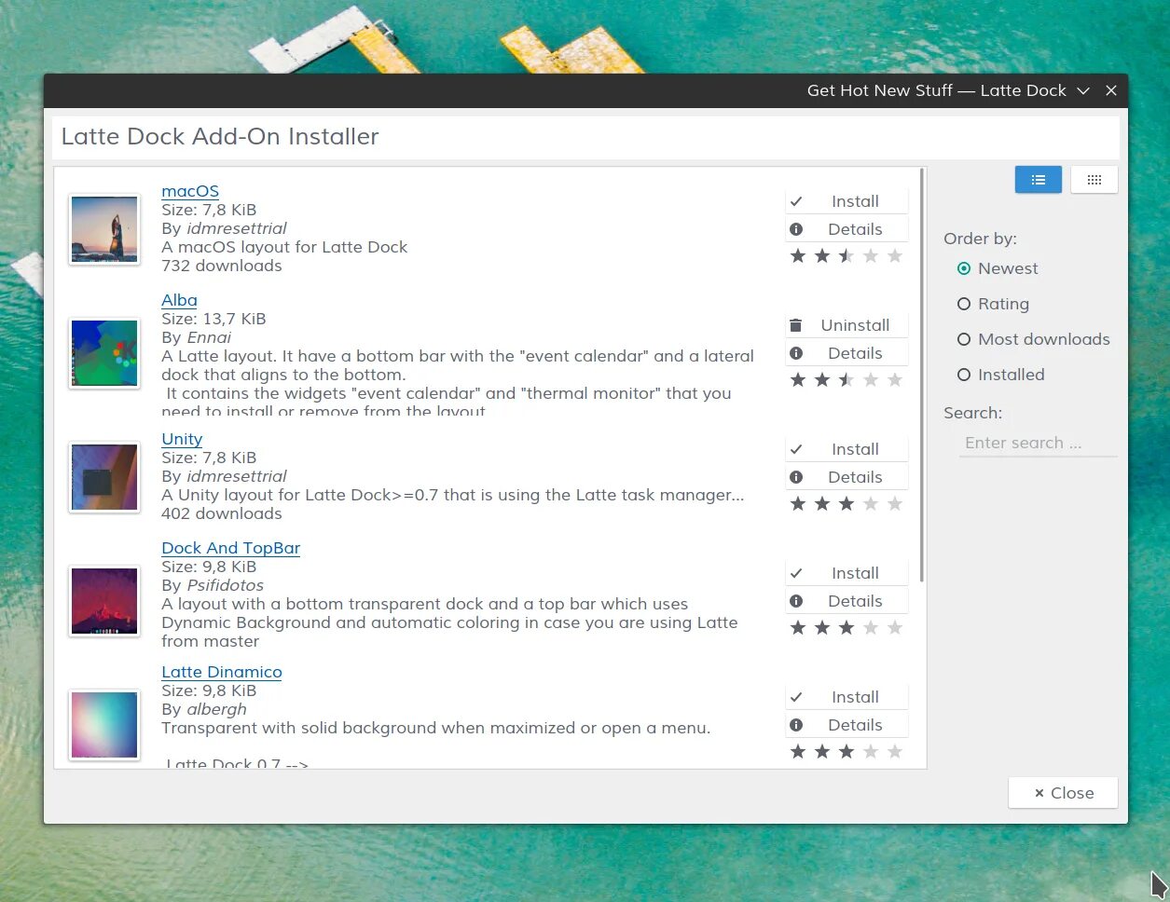Click author name Ennai
Screen dimensions: 1170x902
pyautogui.click(x=209, y=337)
